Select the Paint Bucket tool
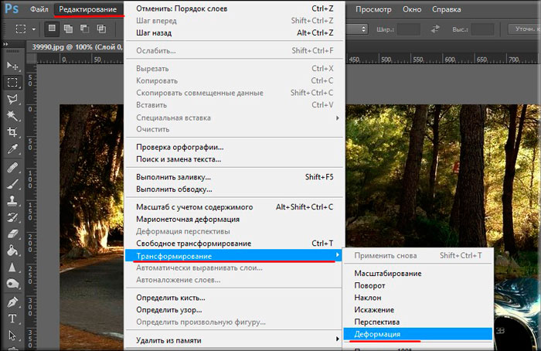The width and height of the screenshot is (541, 351). point(12,250)
